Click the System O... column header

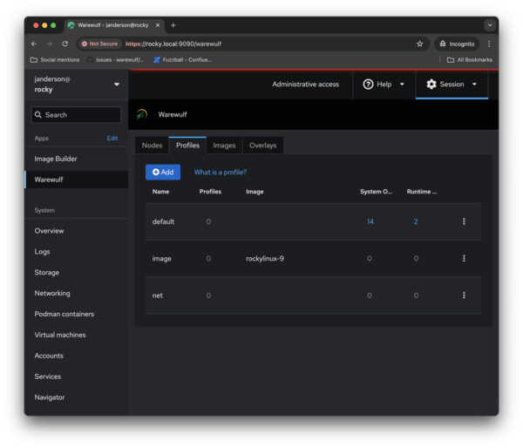point(376,192)
